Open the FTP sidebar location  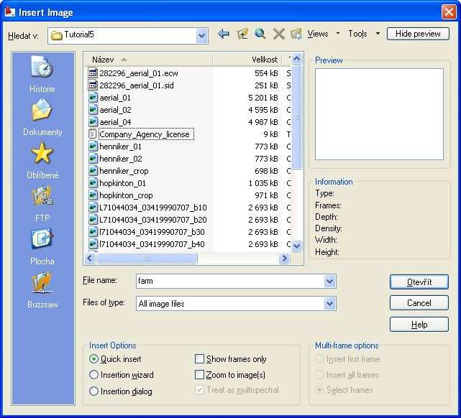point(42,203)
